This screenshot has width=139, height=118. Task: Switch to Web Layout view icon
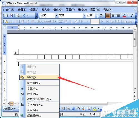8,104
